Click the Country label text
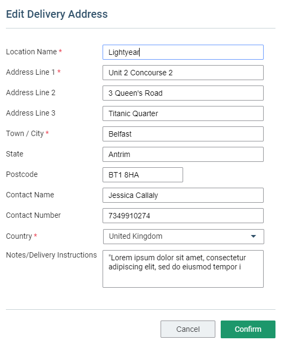 pyautogui.click(x=19, y=236)
